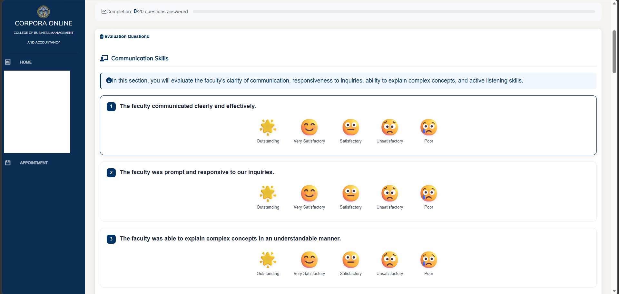Select Very Satisfactory emoji for question 1
619x294 pixels.
point(309,127)
